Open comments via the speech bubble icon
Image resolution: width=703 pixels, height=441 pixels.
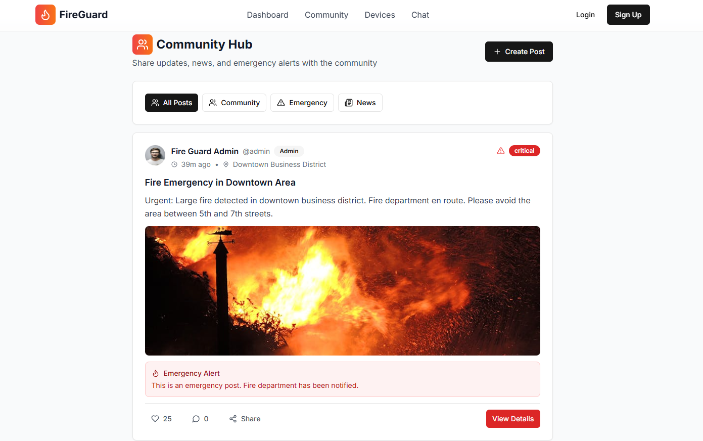[196, 419]
